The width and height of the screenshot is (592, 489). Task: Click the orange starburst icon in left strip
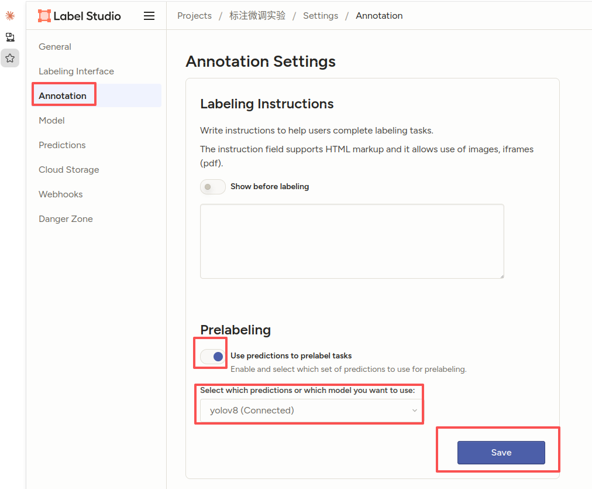click(10, 15)
